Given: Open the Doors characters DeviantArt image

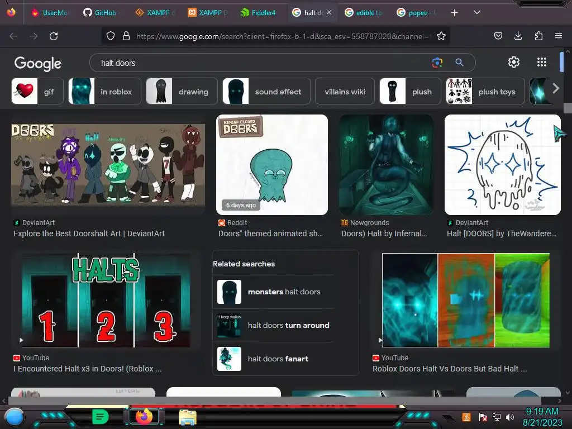Looking at the screenshot, I should [x=108, y=165].
